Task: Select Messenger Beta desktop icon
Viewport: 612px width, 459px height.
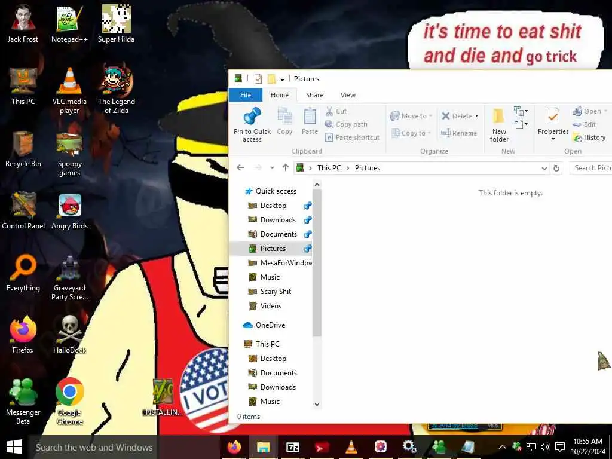Action: click(23, 401)
